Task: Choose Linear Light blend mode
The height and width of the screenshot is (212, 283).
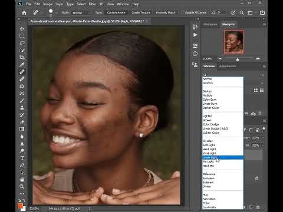Action: [223, 157]
